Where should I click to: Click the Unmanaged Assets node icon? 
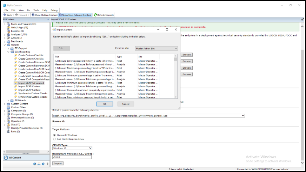8,118
